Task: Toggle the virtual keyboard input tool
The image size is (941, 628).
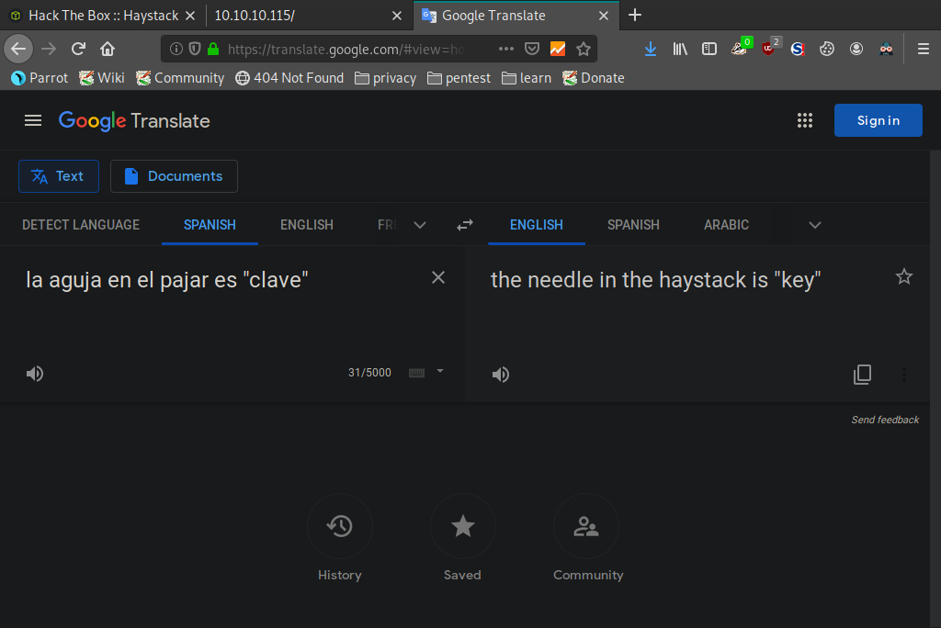Action: (x=416, y=373)
